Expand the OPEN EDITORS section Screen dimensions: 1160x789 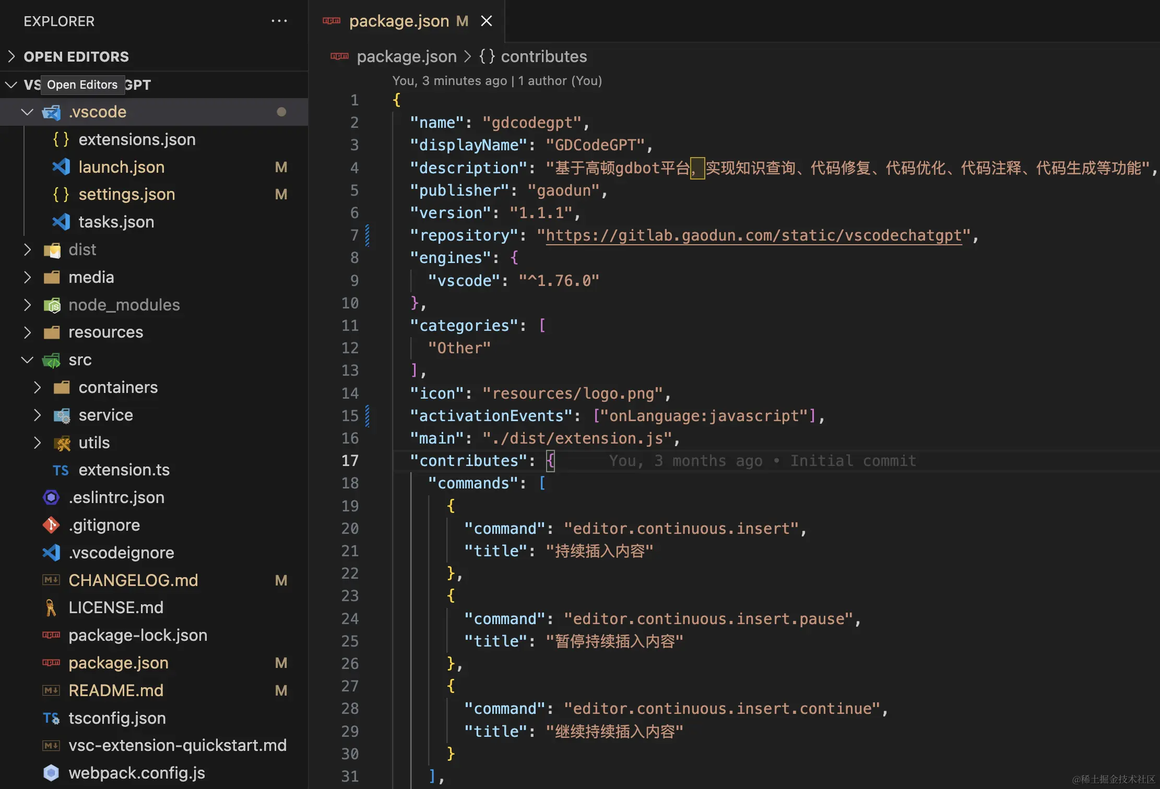[x=11, y=56]
